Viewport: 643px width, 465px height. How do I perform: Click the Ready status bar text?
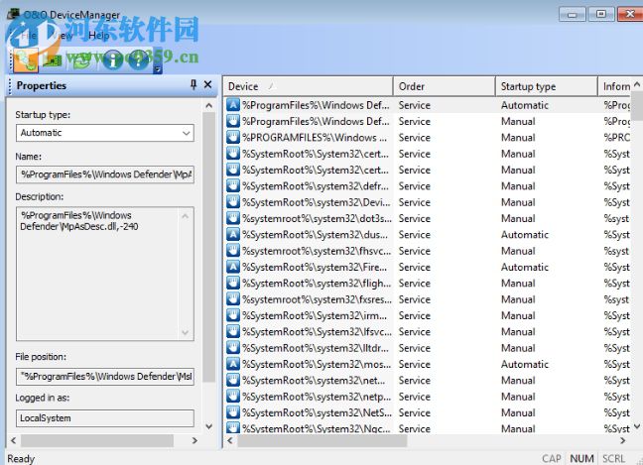pyautogui.click(x=21, y=458)
